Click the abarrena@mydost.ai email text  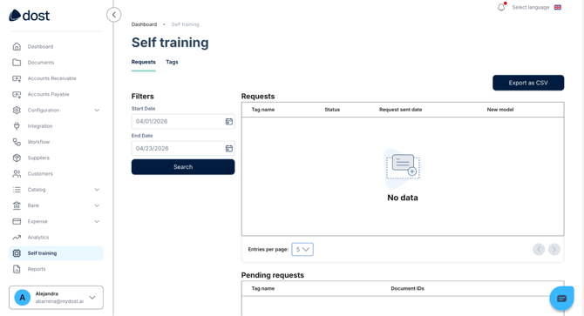coord(59,301)
